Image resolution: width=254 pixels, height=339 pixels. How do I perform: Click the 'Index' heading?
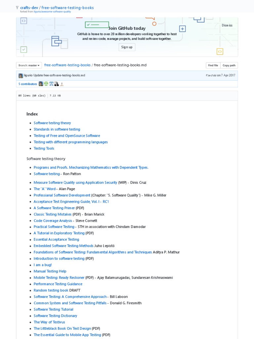coord(32,114)
